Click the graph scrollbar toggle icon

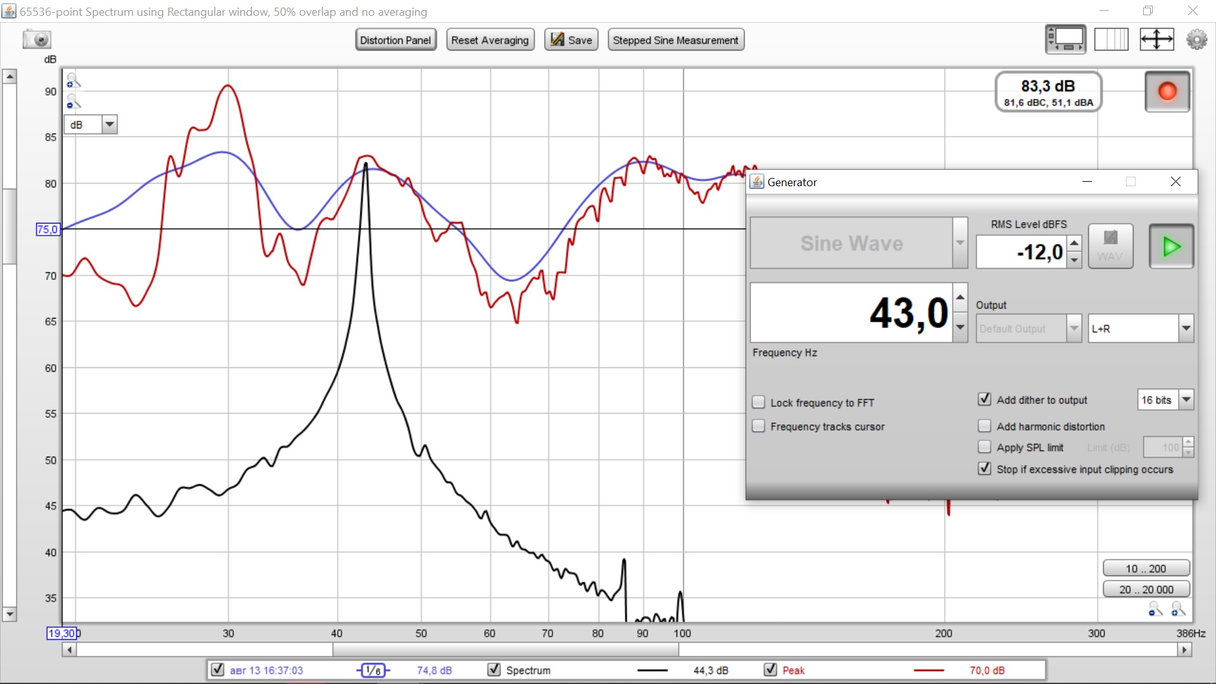coord(1065,40)
